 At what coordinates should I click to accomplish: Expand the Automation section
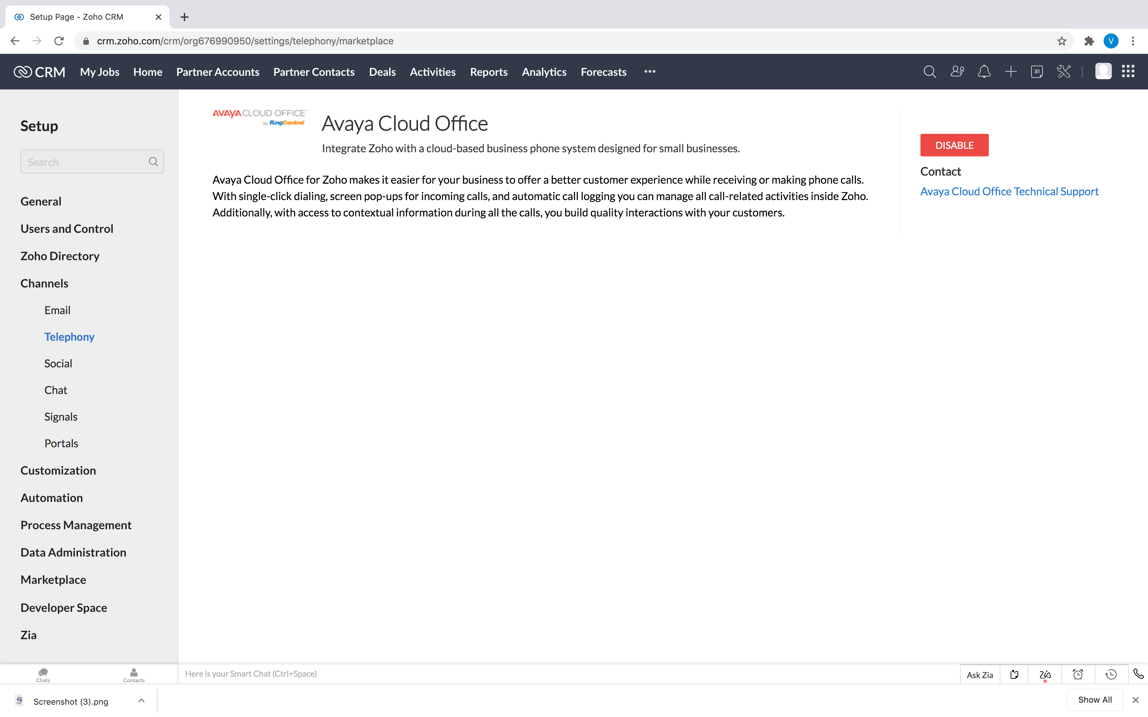(51, 497)
